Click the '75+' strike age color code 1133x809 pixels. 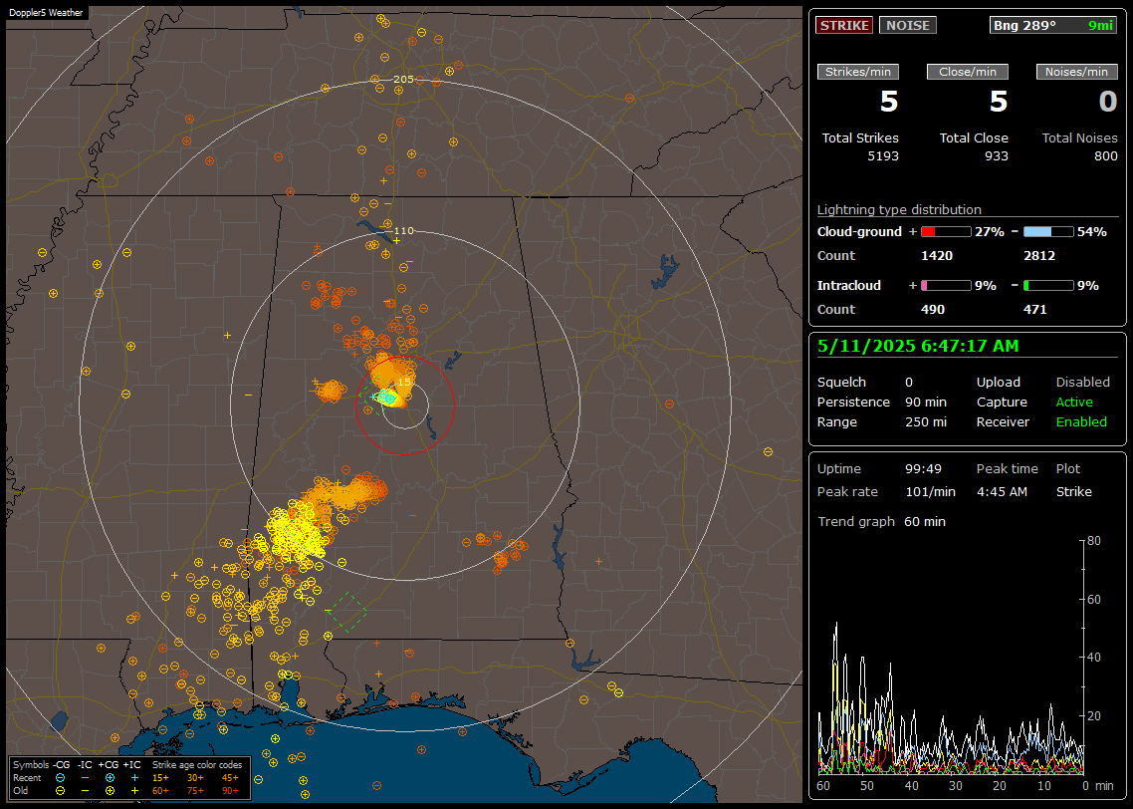[195, 791]
